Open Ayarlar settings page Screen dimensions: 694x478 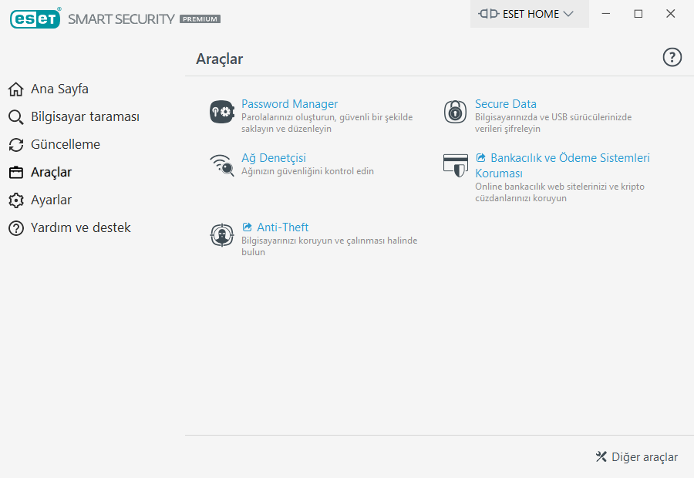pos(51,200)
